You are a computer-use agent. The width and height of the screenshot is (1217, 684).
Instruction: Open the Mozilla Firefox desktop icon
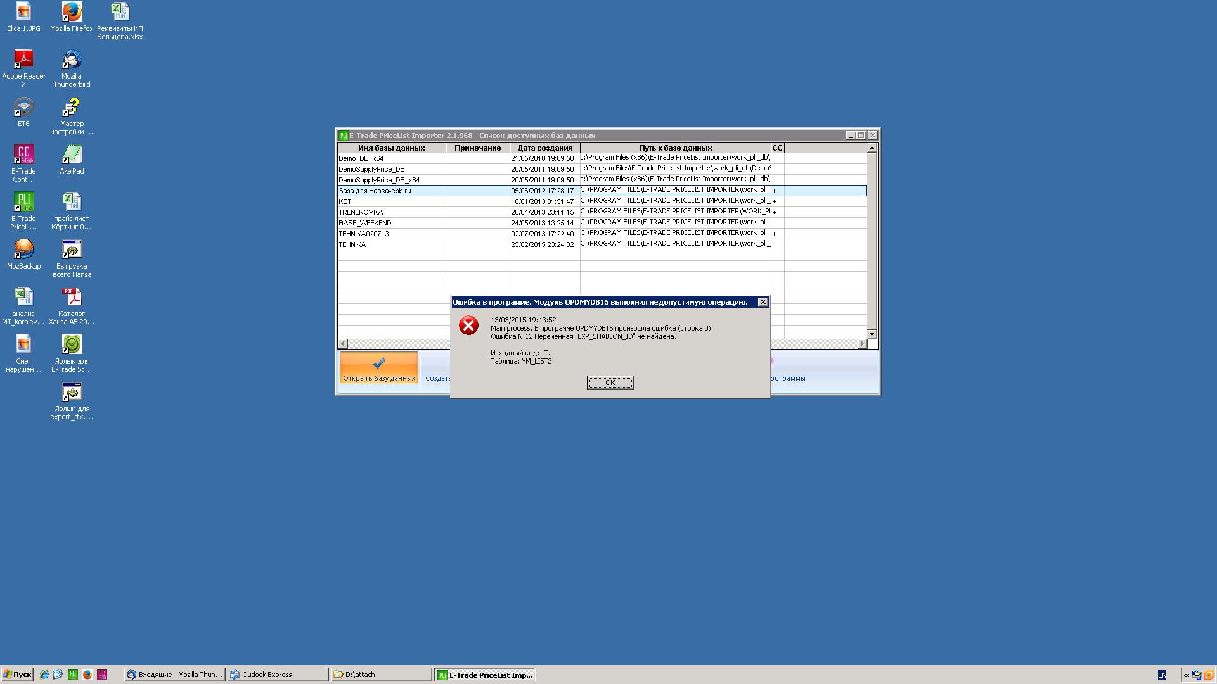(72, 17)
